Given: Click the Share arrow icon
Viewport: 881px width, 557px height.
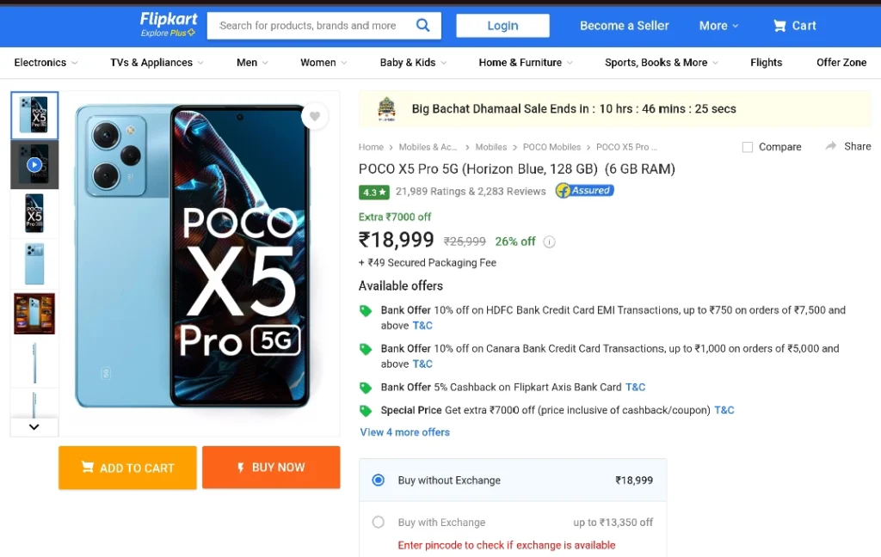Looking at the screenshot, I should pos(831,146).
